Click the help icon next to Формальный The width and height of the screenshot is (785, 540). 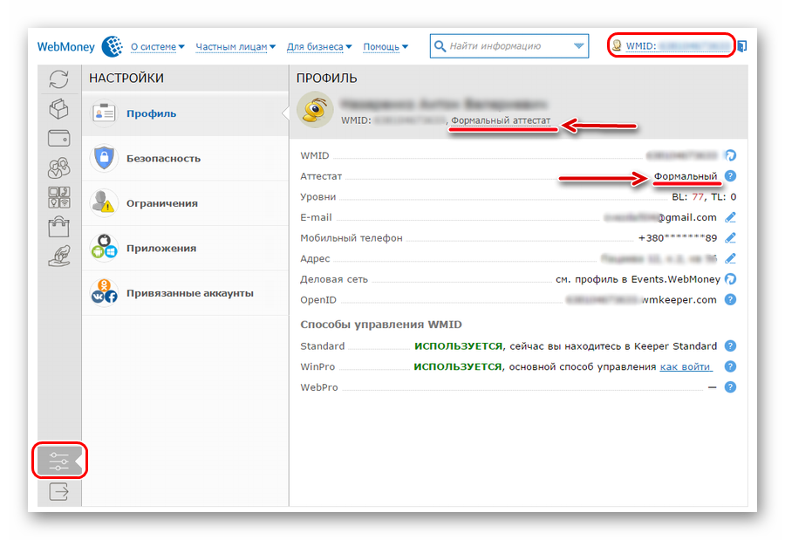(730, 176)
